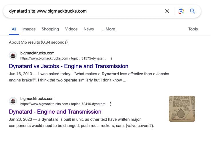Expand the More search filters menu

[108, 29]
